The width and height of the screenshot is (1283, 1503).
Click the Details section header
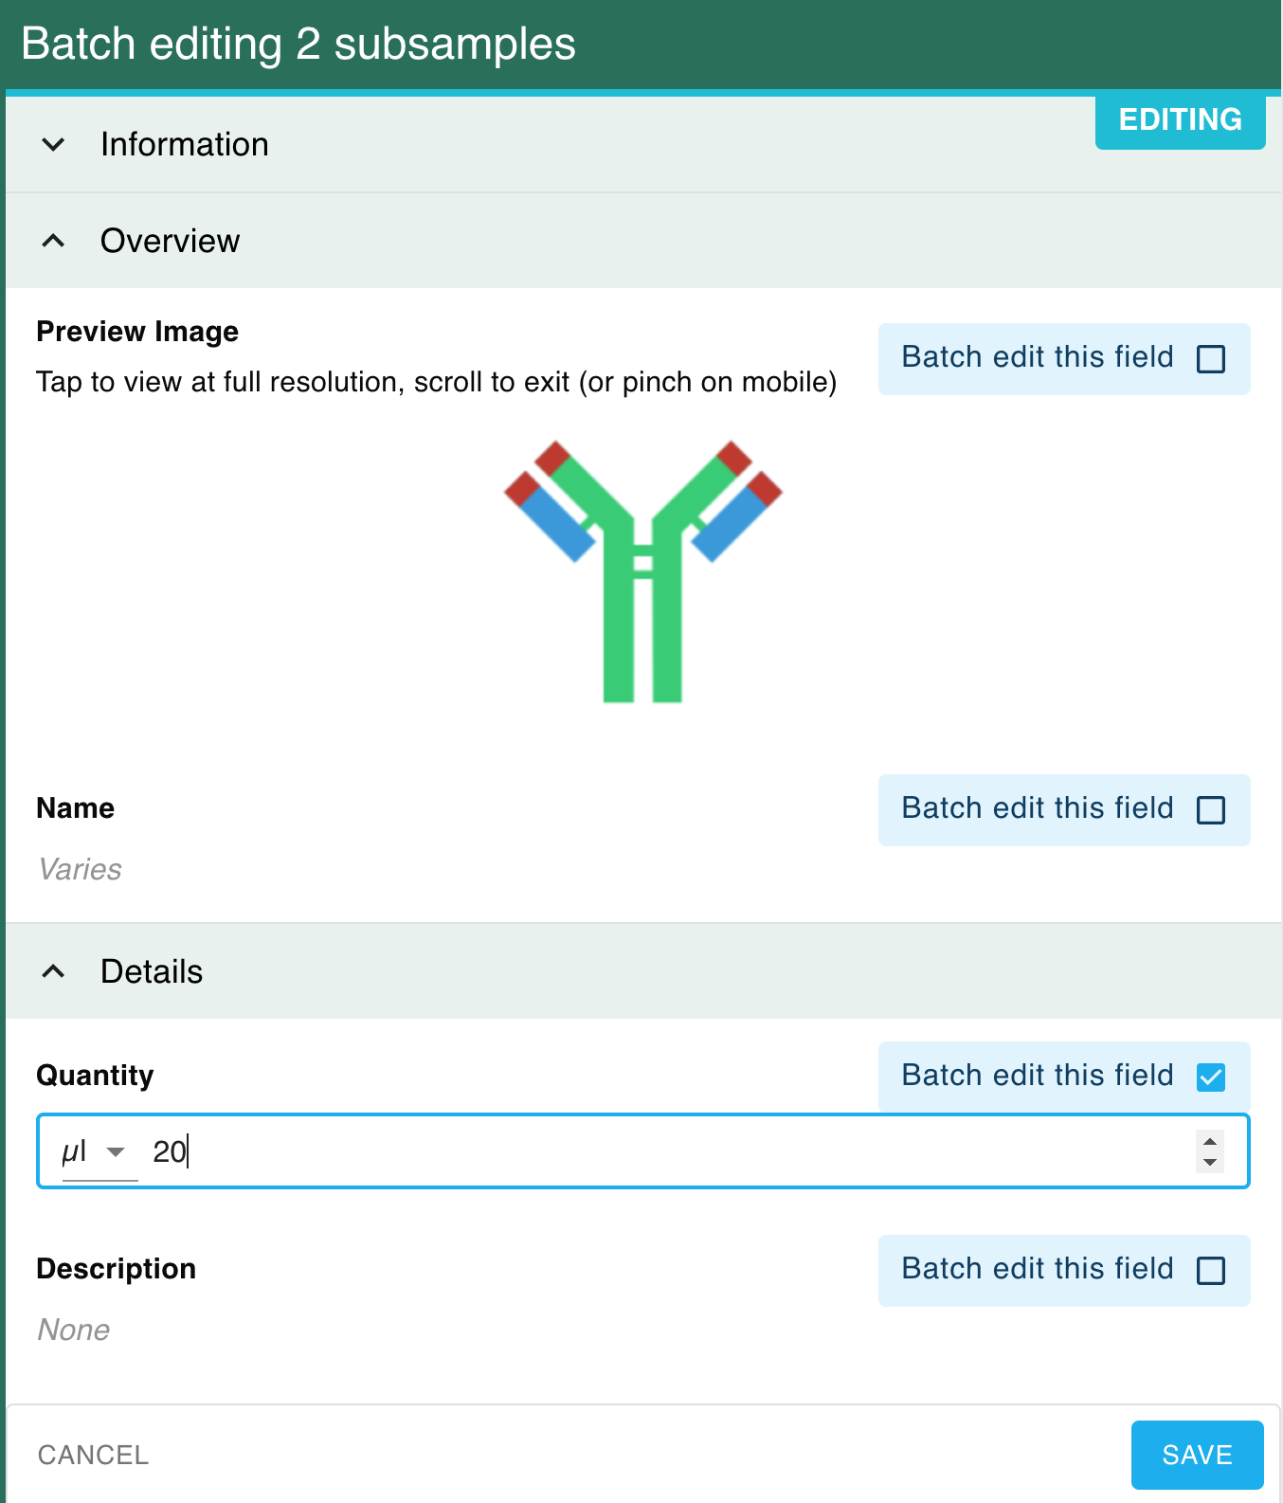[x=643, y=971]
